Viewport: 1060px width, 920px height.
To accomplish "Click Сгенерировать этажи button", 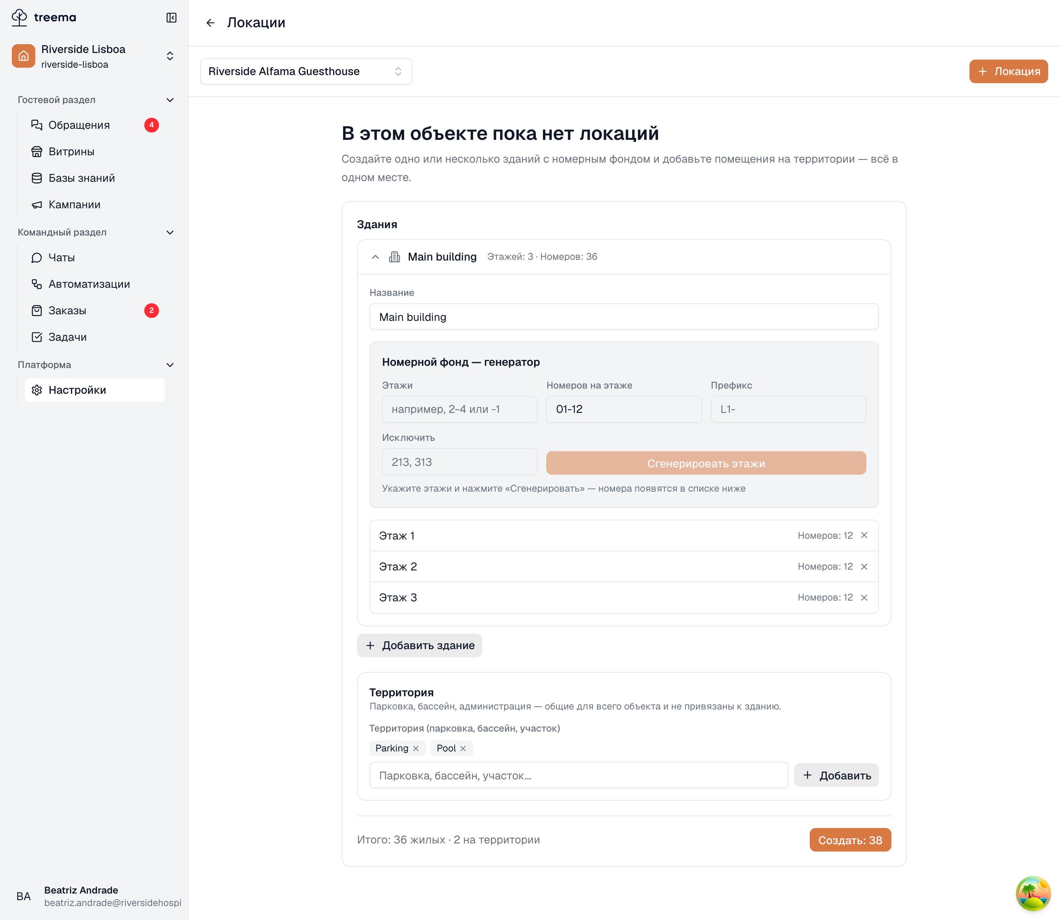I will (706, 463).
